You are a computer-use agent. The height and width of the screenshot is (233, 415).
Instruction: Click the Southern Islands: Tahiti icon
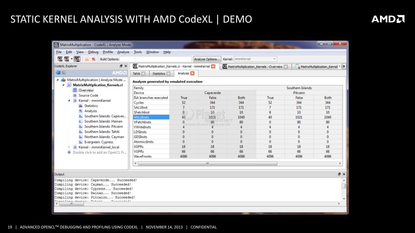(x=81, y=132)
